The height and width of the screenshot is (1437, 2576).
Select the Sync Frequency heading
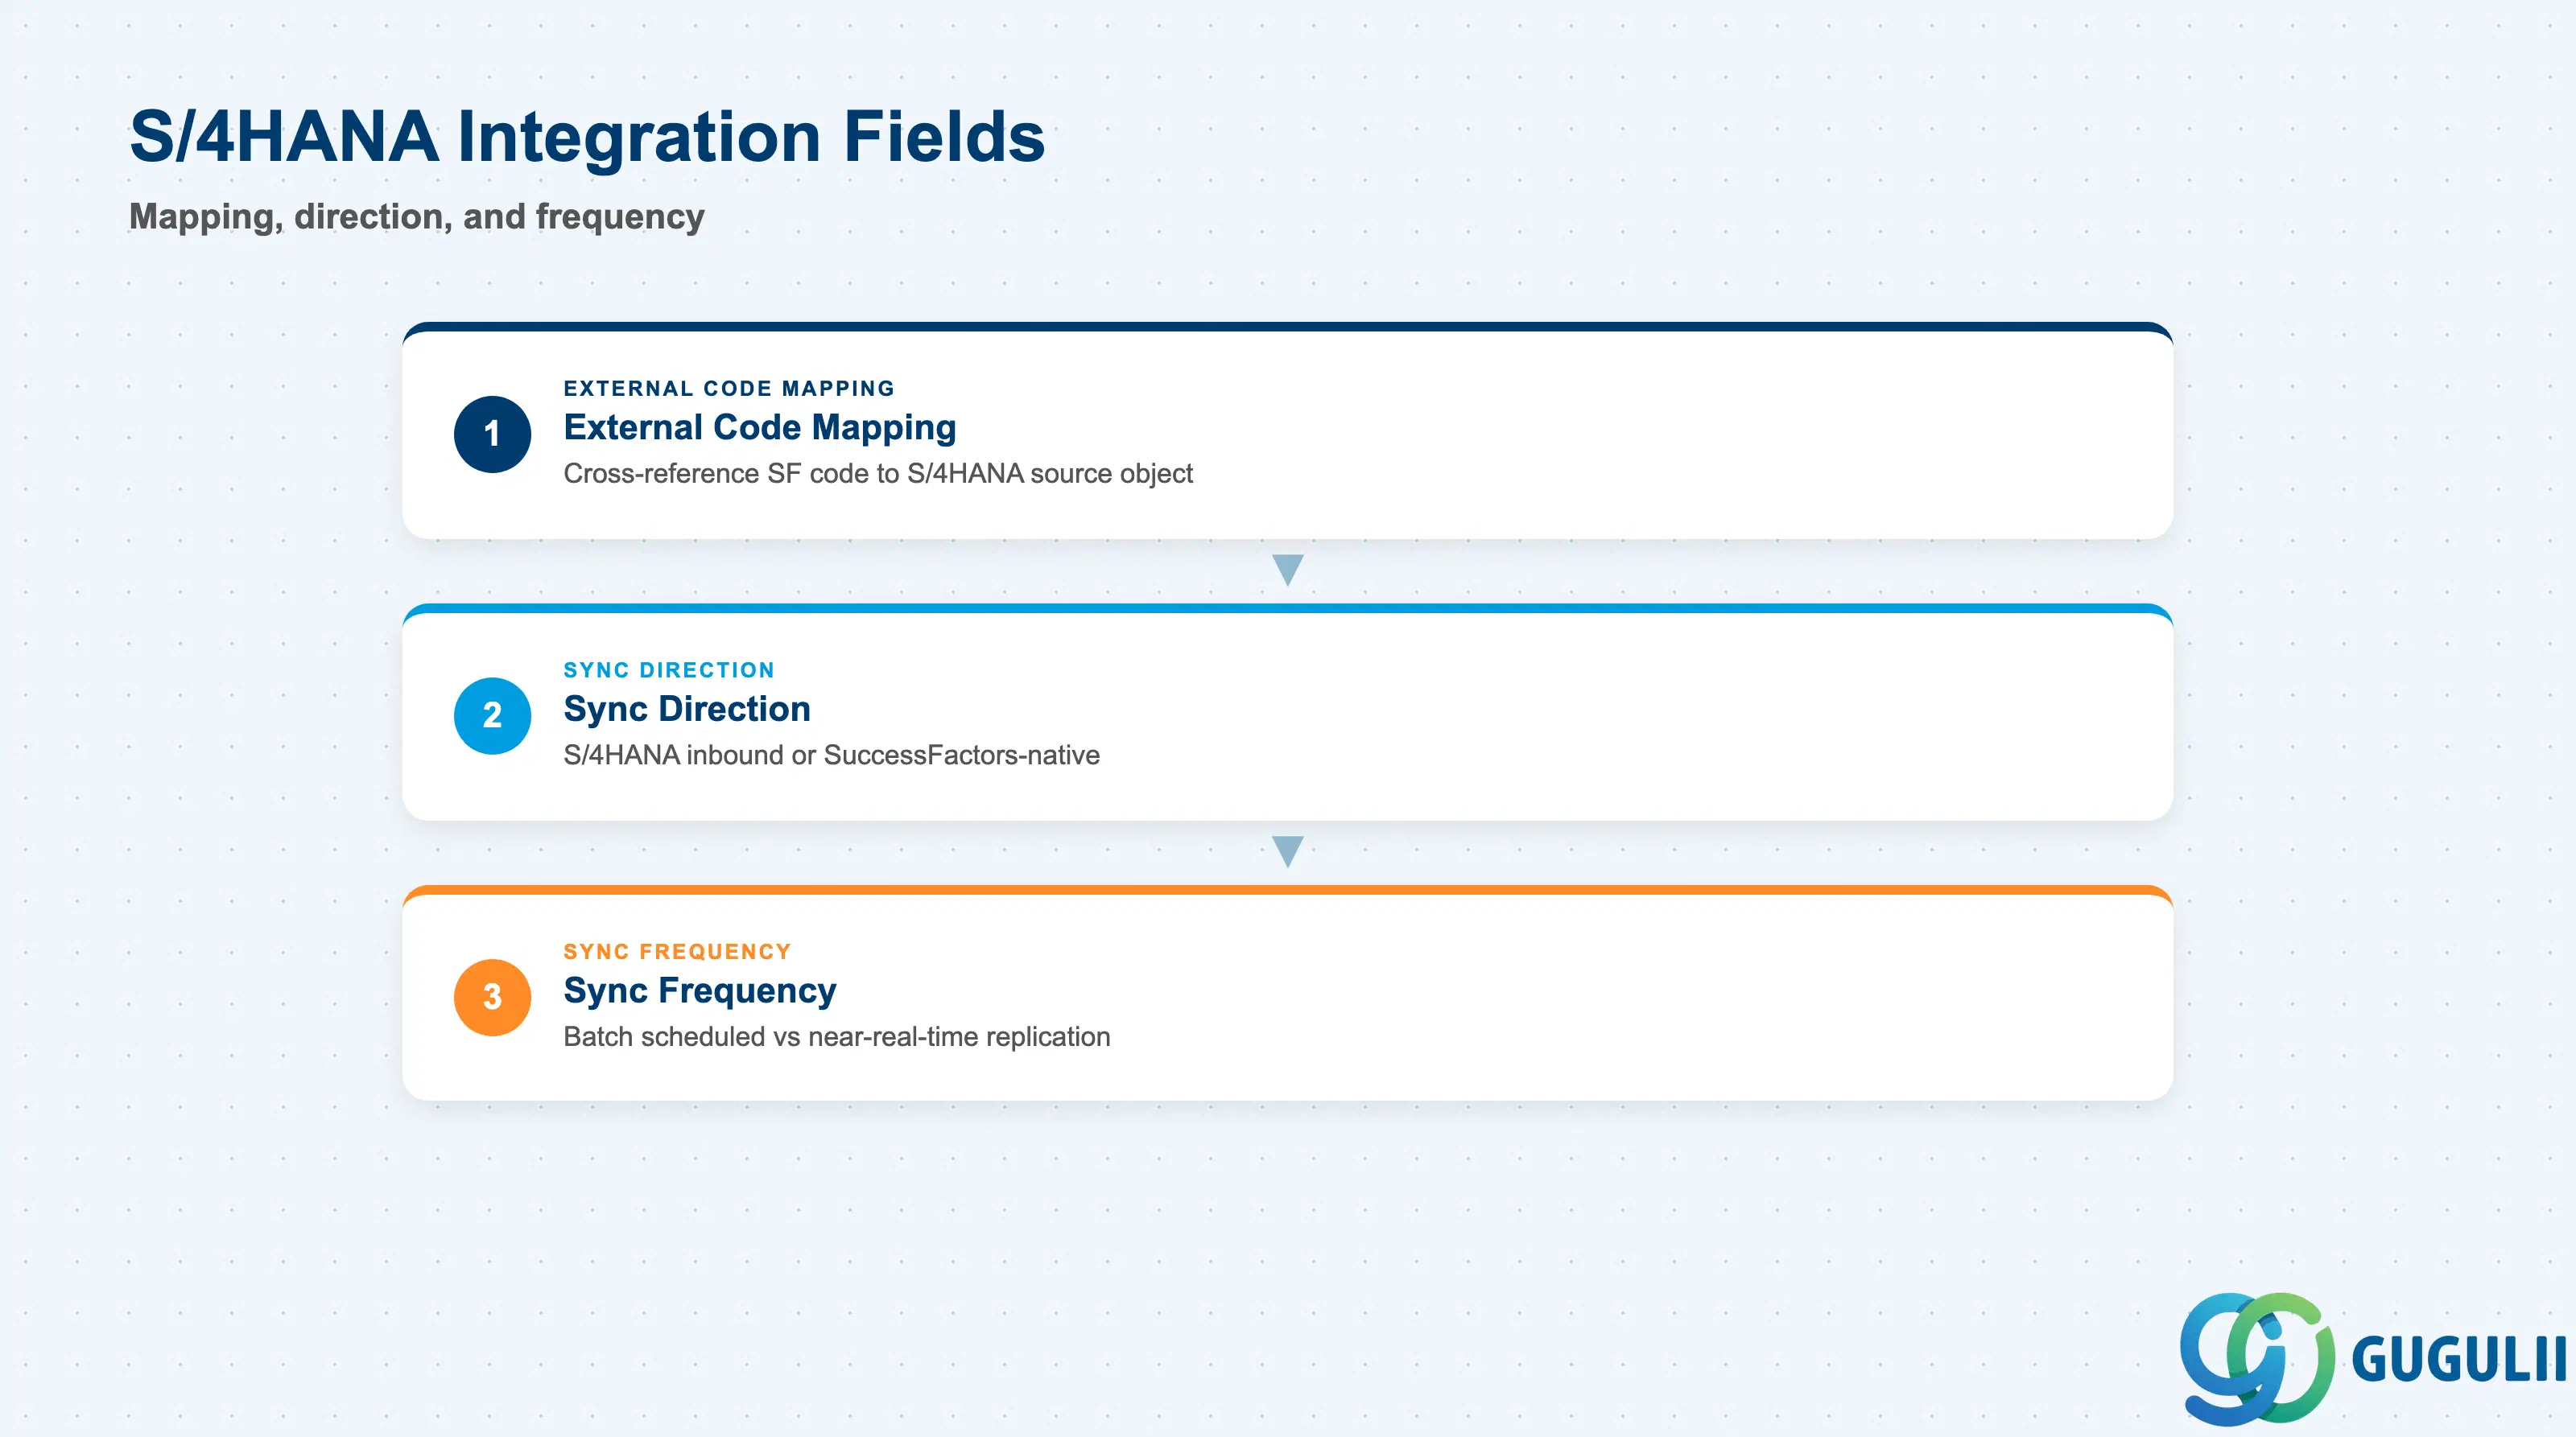tap(699, 991)
